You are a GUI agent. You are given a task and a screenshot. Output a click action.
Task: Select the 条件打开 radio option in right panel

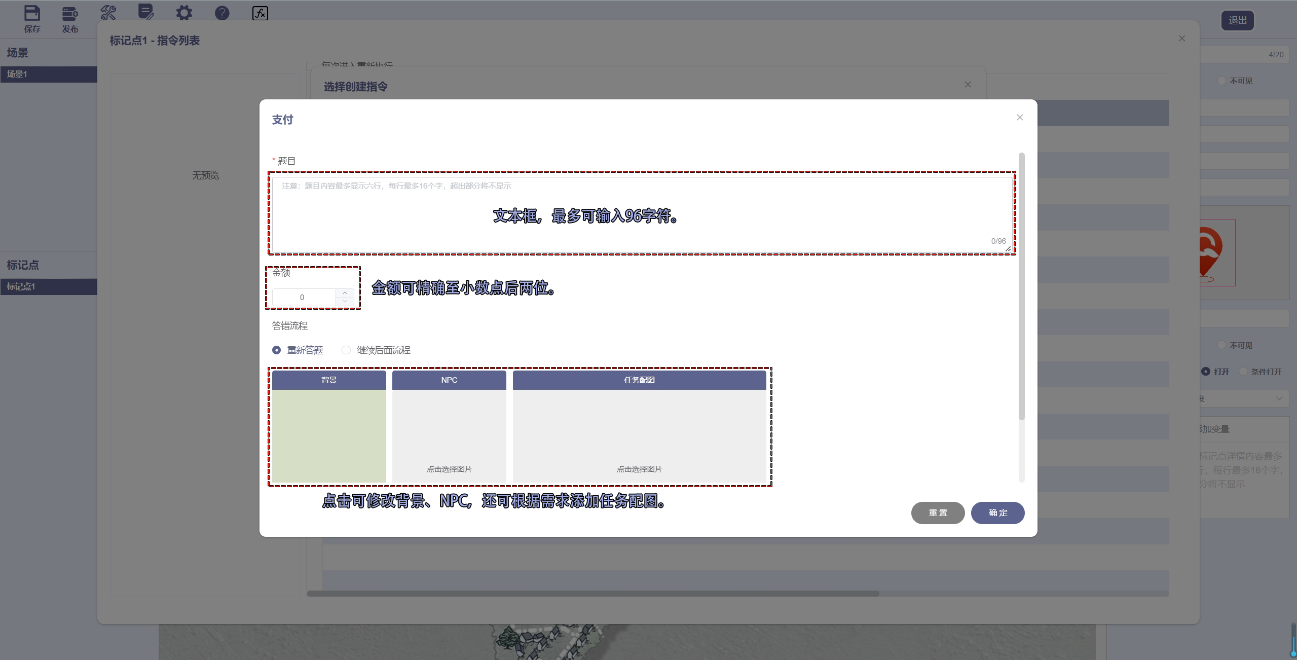point(1244,372)
